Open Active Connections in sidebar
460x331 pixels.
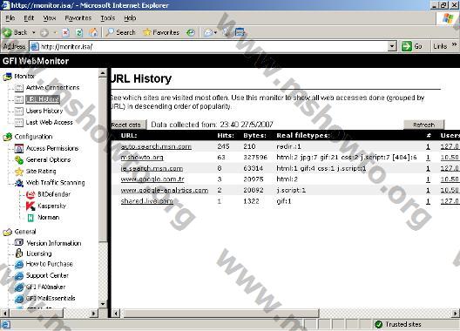click(52, 87)
